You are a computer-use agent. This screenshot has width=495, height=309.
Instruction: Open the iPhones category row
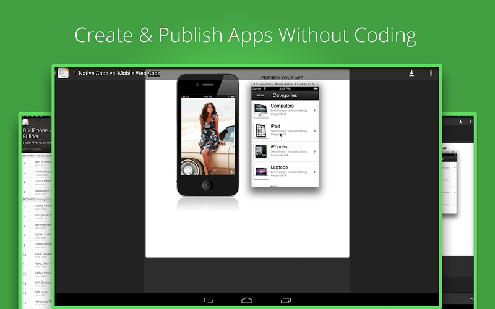(285, 151)
